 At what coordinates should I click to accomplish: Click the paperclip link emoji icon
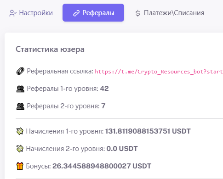point(20,71)
